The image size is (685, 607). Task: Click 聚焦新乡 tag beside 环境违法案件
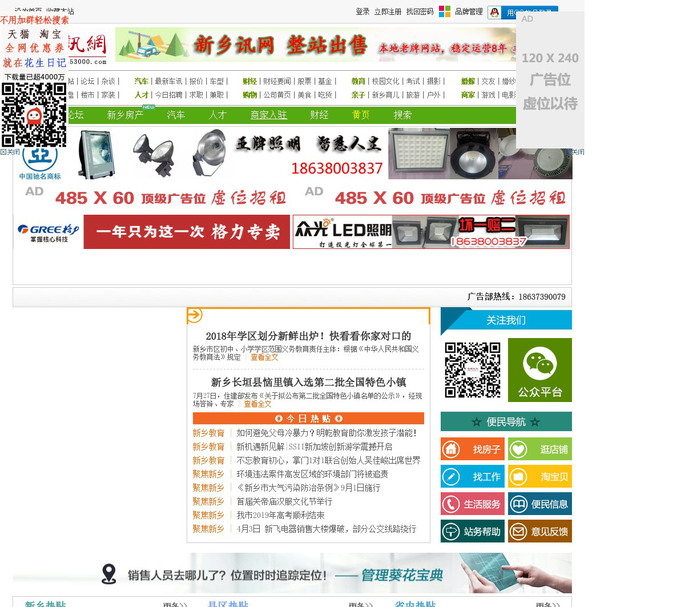point(208,474)
